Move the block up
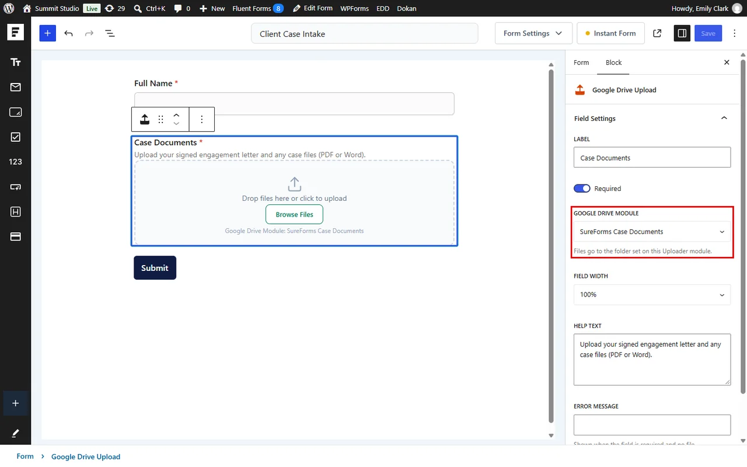This screenshot has width=747, height=467. tap(176, 115)
